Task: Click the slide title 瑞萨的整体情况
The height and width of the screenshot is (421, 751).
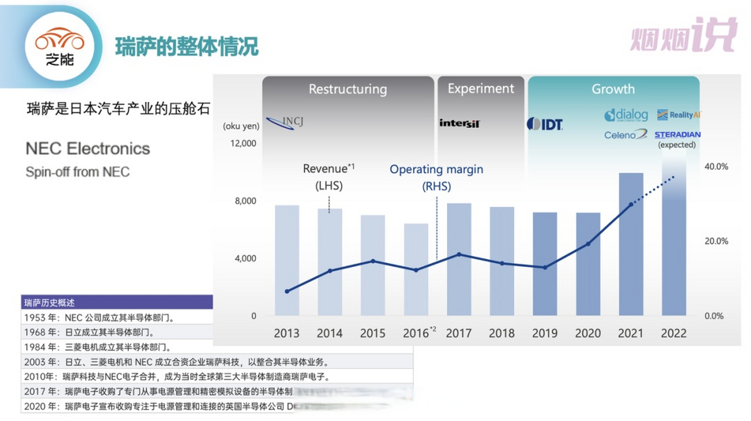Action: pos(187,47)
